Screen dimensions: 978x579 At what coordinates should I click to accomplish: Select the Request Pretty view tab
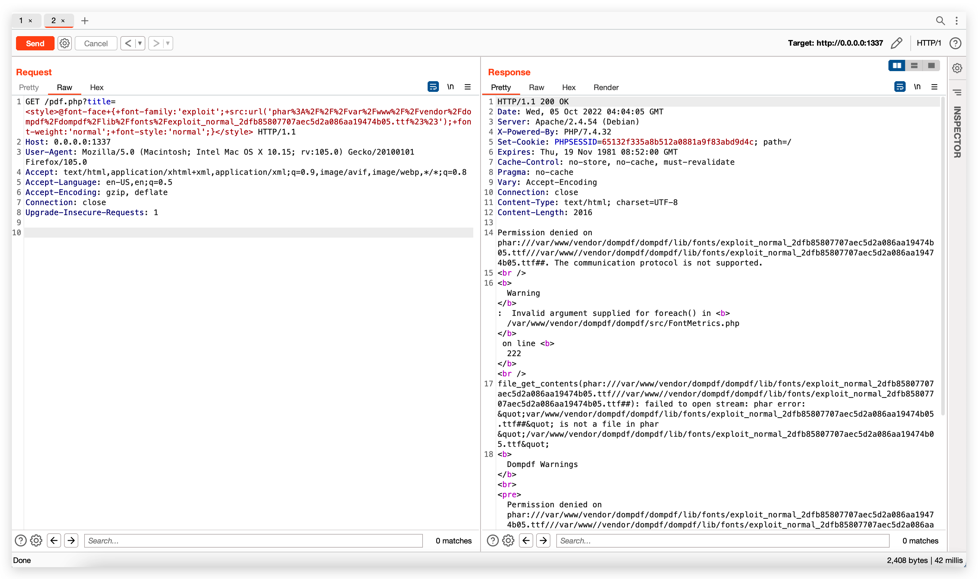click(x=29, y=87)
